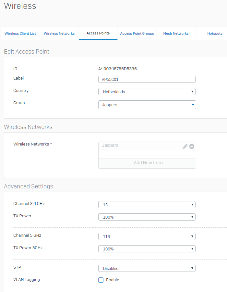The height and width of the screenshot is (292, 227).
Task: Enable the VLAN Tagging checkbox
Action: [x=101, y=280]
